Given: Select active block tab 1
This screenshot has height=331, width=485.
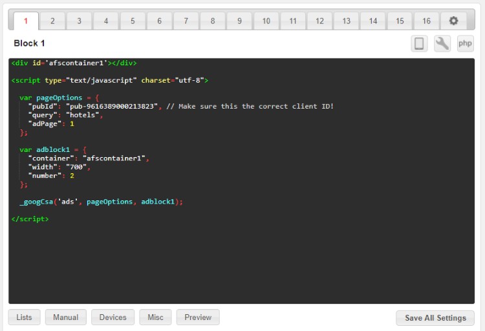Looking at the screenshot, I should 26,21.
